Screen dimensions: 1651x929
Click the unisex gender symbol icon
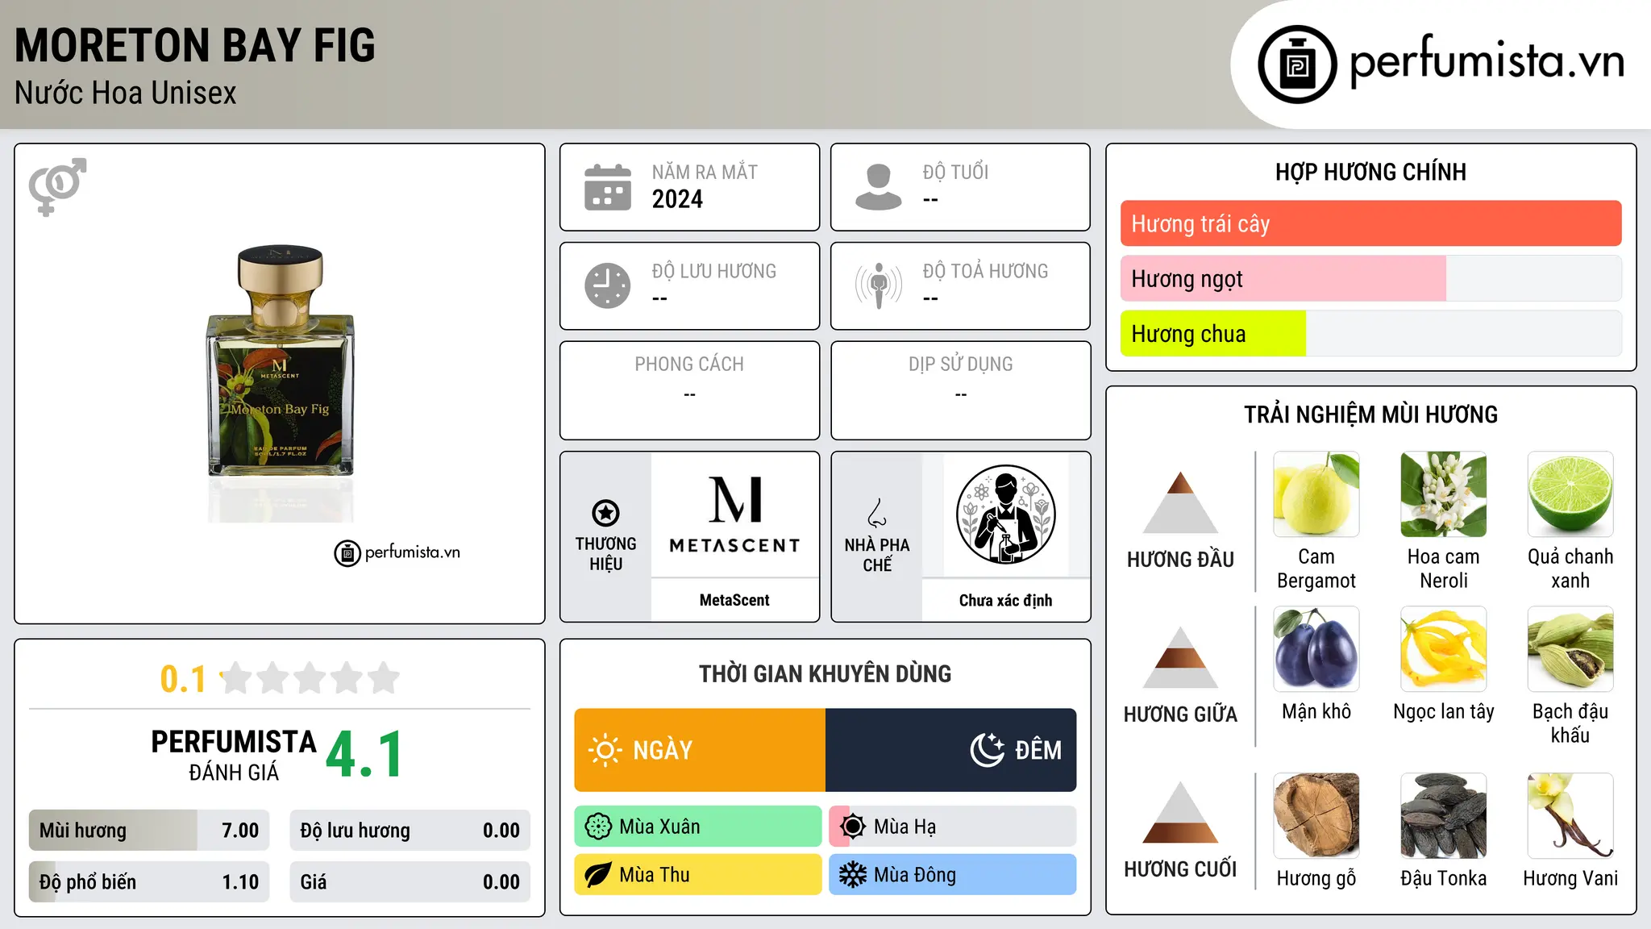pos(57,186)
